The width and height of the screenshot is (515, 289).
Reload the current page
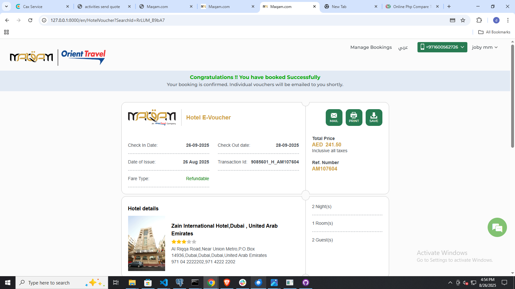pyautogui.click(x=30, y=20)
